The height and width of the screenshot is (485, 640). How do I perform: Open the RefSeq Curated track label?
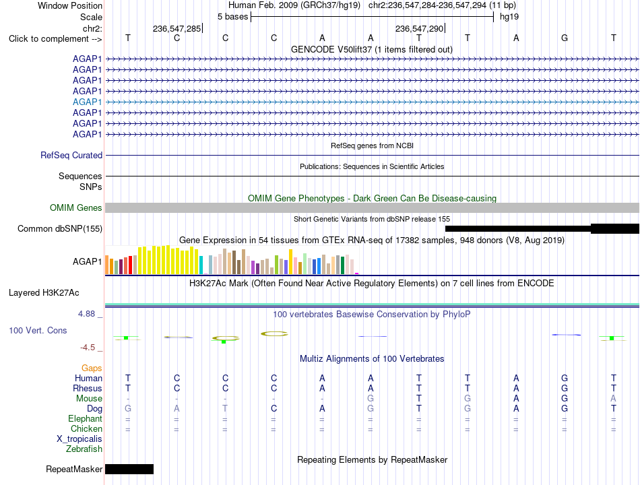[71, 155]
